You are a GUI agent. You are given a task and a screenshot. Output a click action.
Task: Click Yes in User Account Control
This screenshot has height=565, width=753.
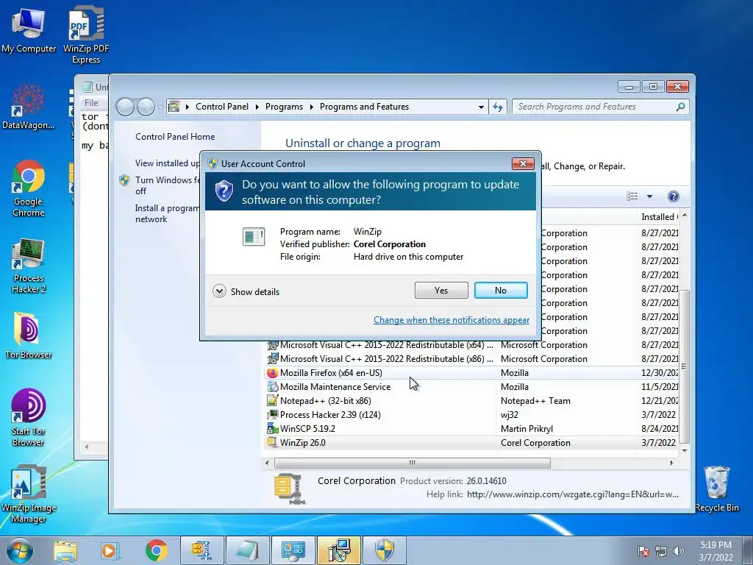pyautogui.click(x=441, y=290)
